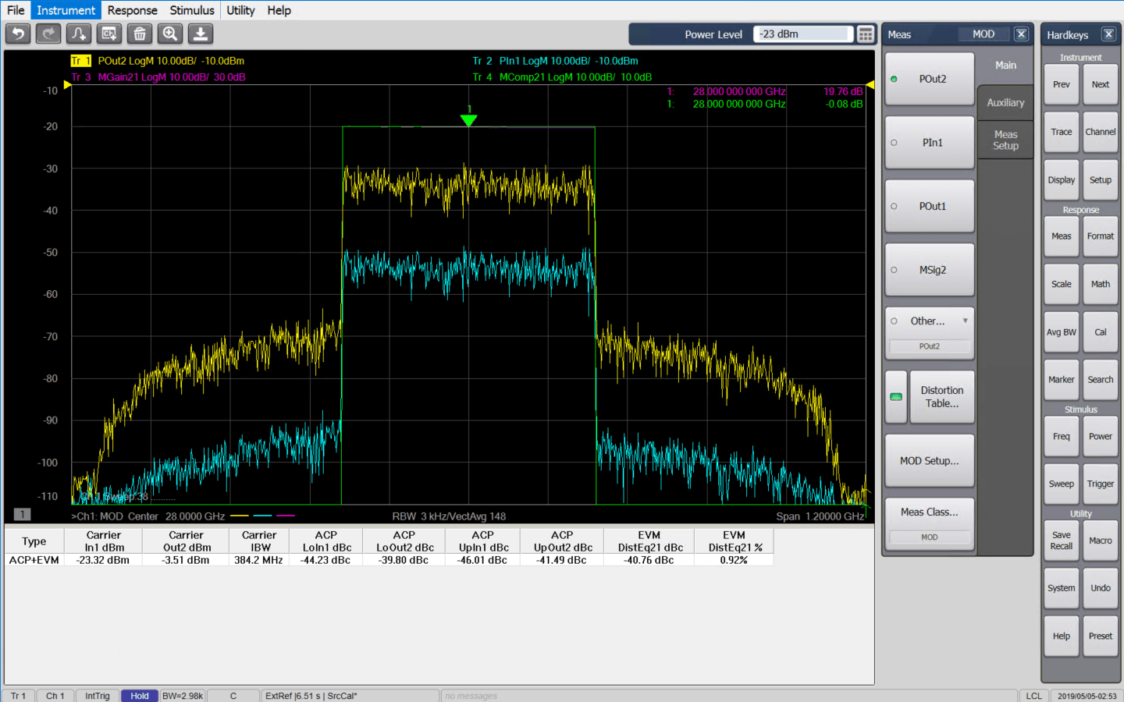Toggle the Distortion Table enable indicator
Viewport: 1124px width, 702px height.
click(895, 396)
